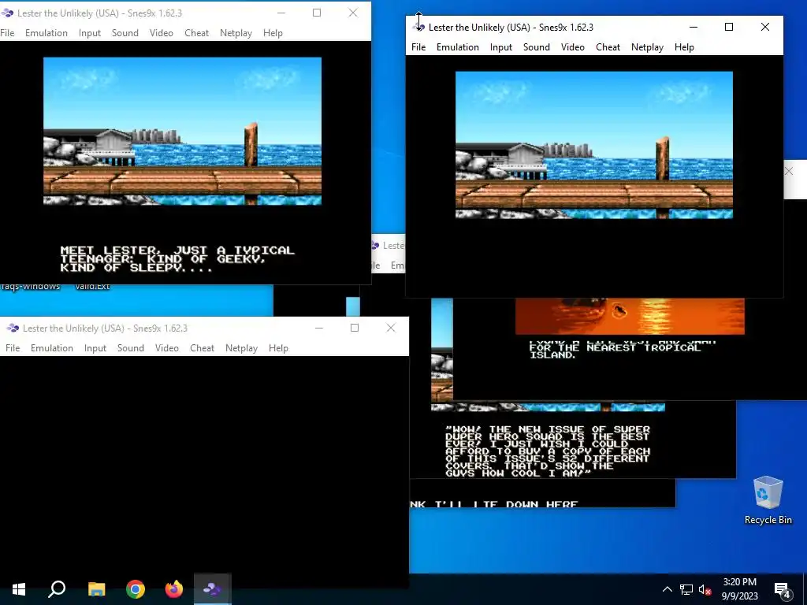This screenshot has width=807, height=605.
Task: Click the 'Meet Lester' game text in top-left window
Action: (177, 258)
